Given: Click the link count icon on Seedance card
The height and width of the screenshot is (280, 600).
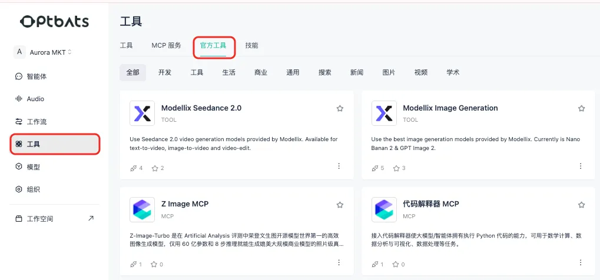Looking at the screenshot, I should tap(134, 168).
